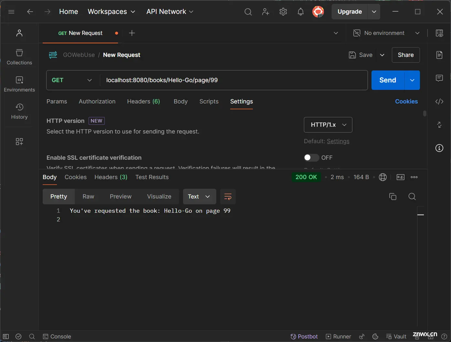The width and height of the screenshot is (451, 342).
Task: Open the environment quick look icon
Action: (x=439, y=33)
